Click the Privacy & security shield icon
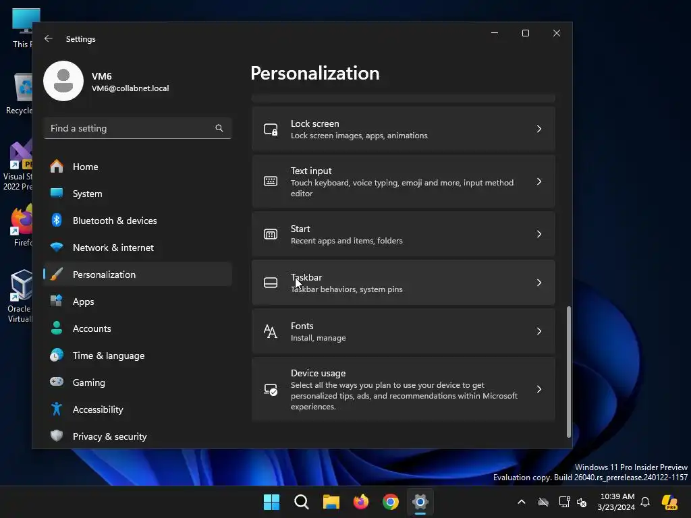Screen dimensions: 691x518 point(57,436)
